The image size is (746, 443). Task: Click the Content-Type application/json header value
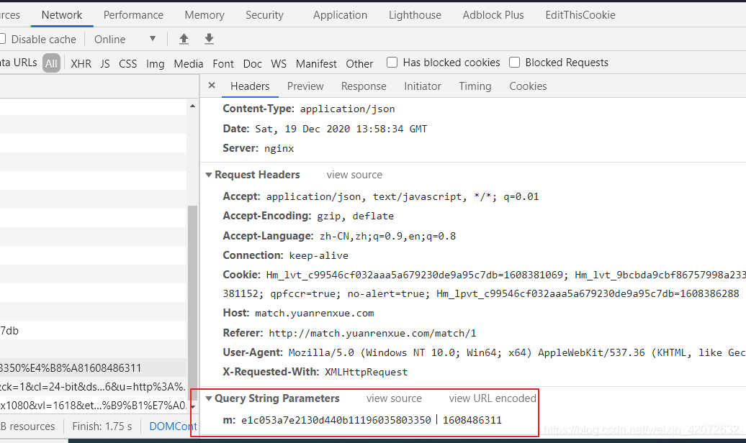(x=347, y=109)
